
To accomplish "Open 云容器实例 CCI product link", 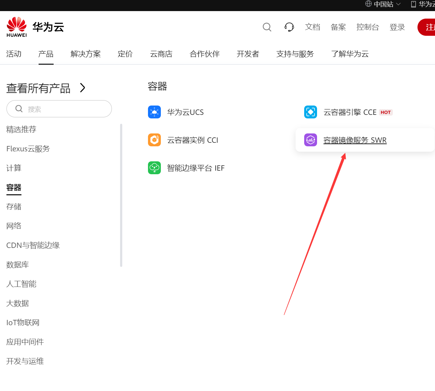I will coord(193,140).
